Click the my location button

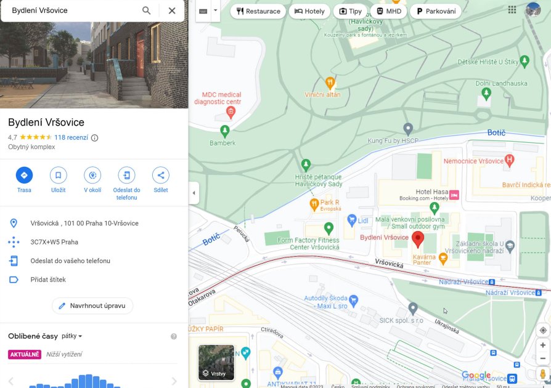(543, 330)
